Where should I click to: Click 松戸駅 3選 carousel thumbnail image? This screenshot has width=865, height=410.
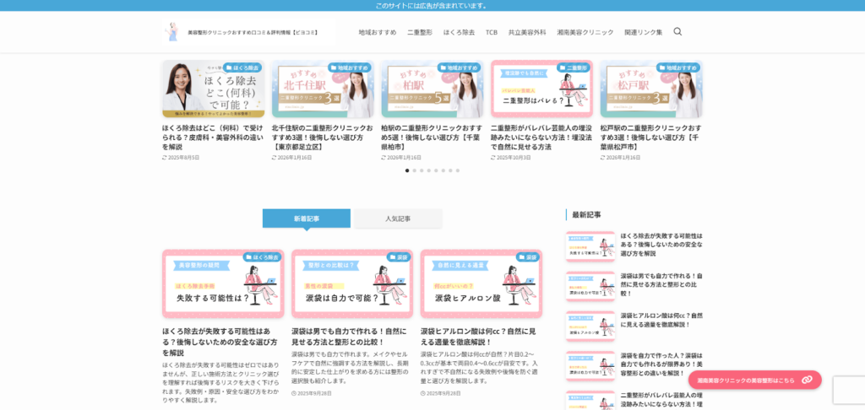(651, 89)
